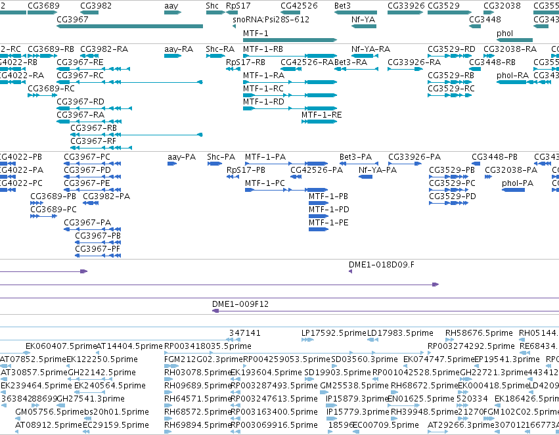This screenshot has width=559, height=435.
Task: Click transcript CG3967-RF label
Action: click(93, 141)
